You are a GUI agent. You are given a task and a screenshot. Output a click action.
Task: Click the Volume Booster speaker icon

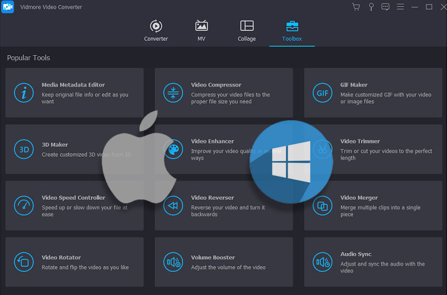pyautogui.click(x=173, y=262)
